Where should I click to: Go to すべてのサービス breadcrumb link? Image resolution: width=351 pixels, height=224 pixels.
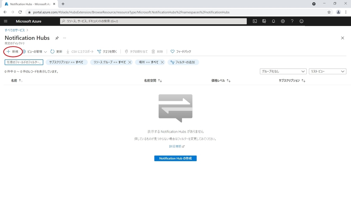click(15, 30)
